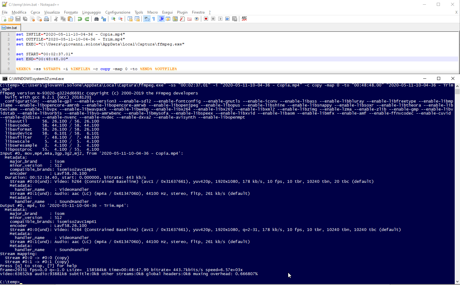
Task: Open Folder as Workspace panel
Action: coord(189,19)
